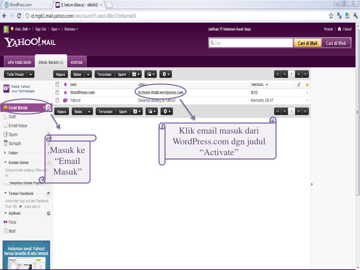This screenshot has height=270, width=360.
Task: Collapse the Kontak Online section
Action: tap(5, 162)
